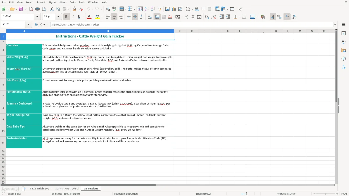
Task: Open the Font Size dropdown list
Action: click(58, 17)
